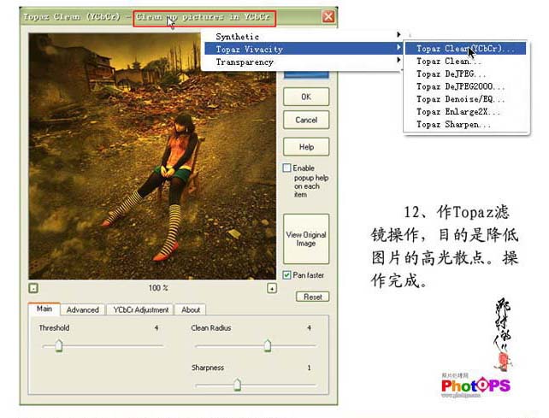This screenshot has width=549, height=418.
Task: Choose Topaz Sharpen... from submenu
Action: 466,124
